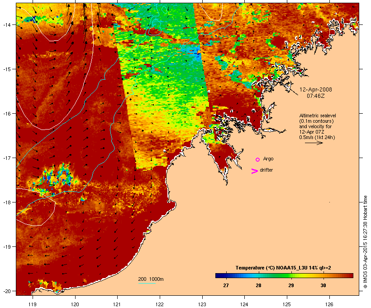Click the 'drifter' legend label
Viewport: 371px width, 308px height.
(x=266, y=170)
